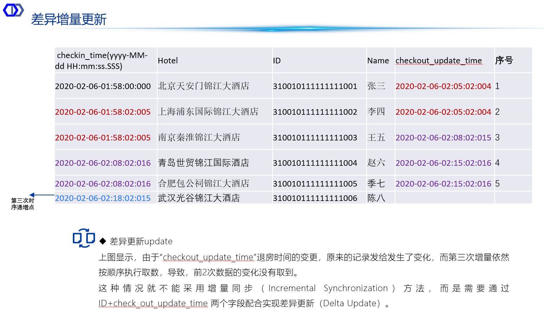The width and height of the screenshot is (544, 321).
Task: Click the black diamond bullet before 差异更新update
Action: pyautogui.click(x=103, y=241)
